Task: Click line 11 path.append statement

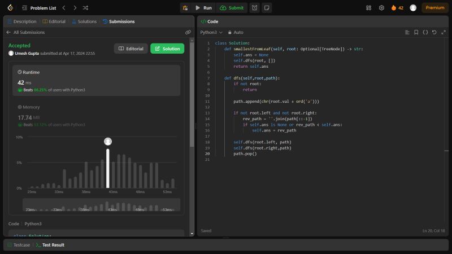Action: coord(276,102)
